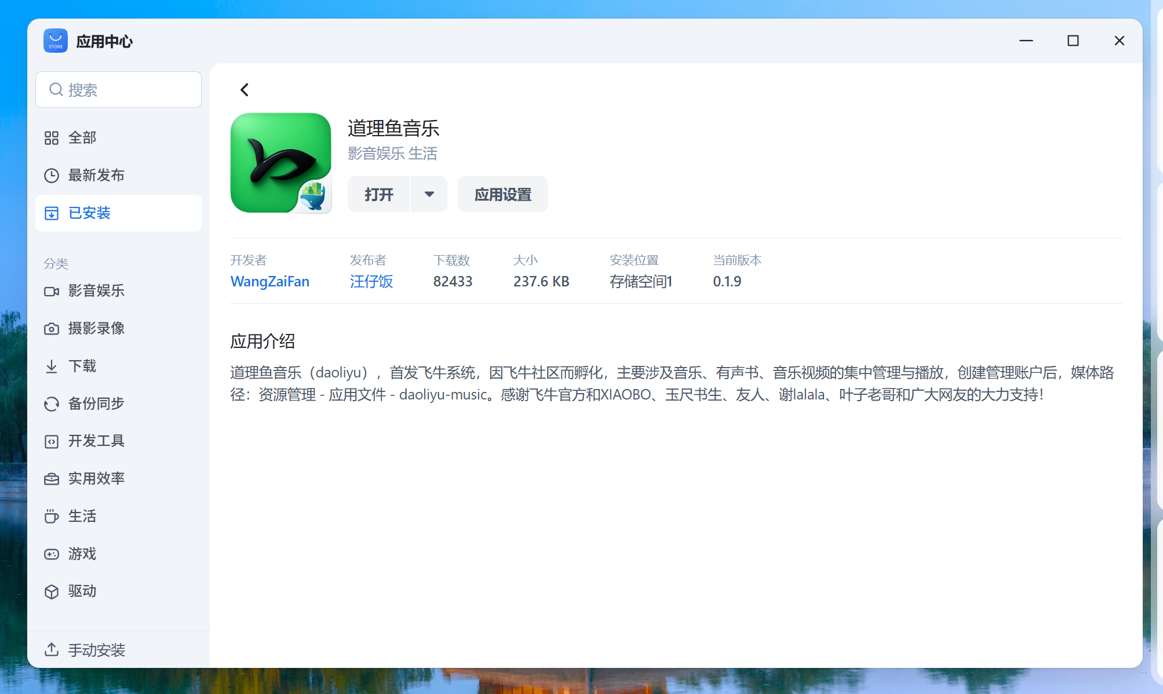Expand dropdown arrow next to 打开
1163x694 pixels.
click(429, 194)
